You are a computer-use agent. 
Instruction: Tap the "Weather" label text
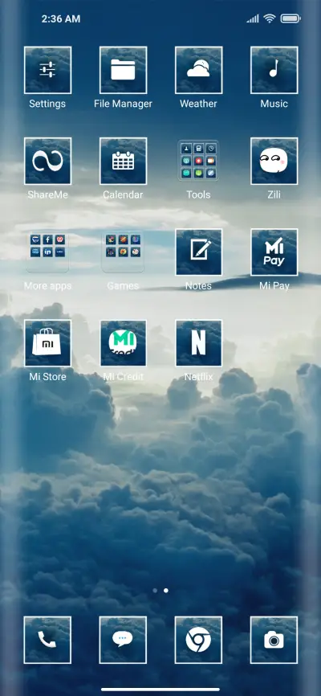click(x=199, y=104)
